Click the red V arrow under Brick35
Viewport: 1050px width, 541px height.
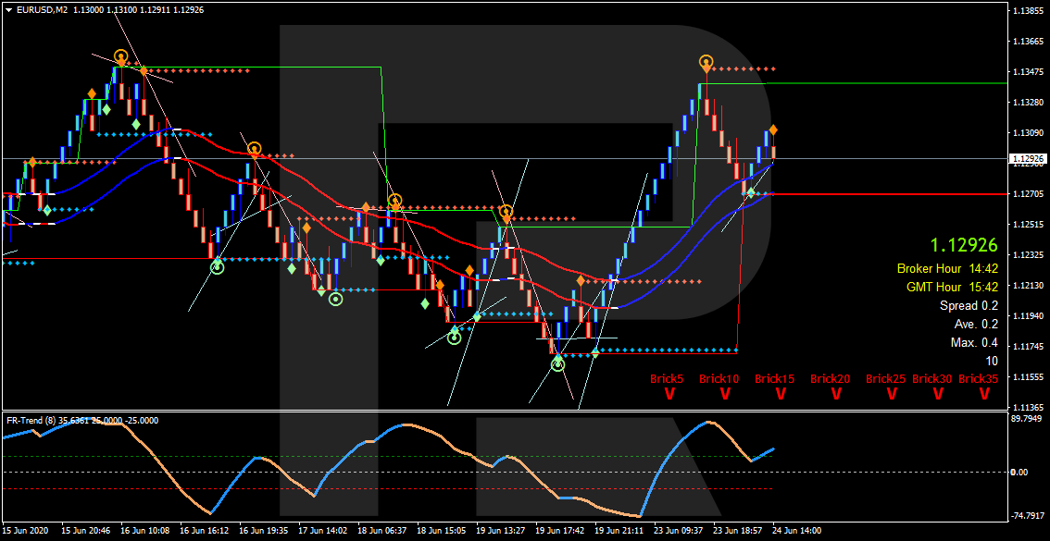click(x=984, y=394)
